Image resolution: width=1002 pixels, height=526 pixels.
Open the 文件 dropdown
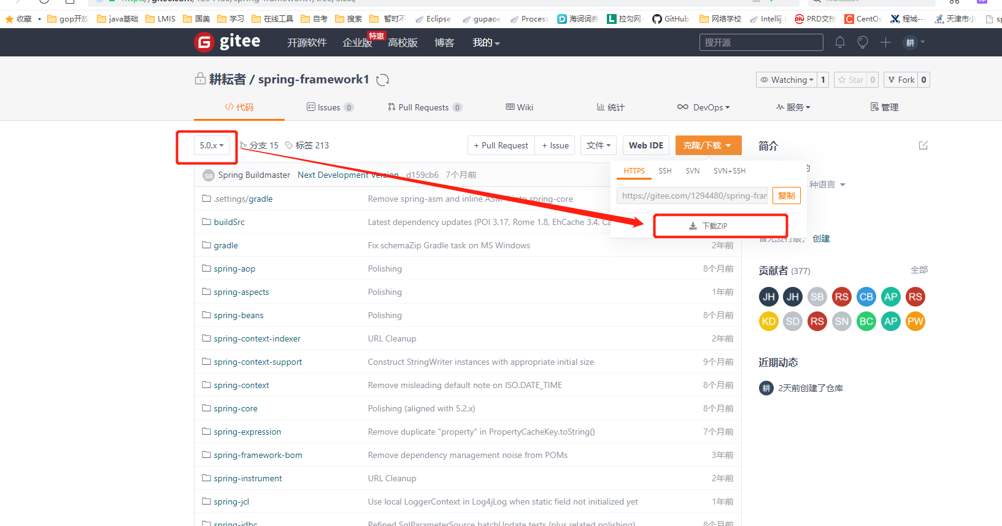coord(598,145)
